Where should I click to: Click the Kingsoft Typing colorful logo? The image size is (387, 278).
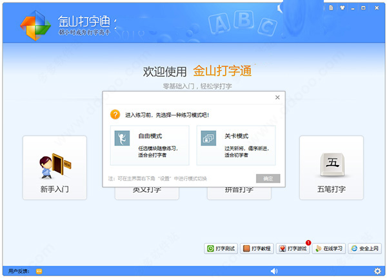pyautogui.click(x=35, y=25)
